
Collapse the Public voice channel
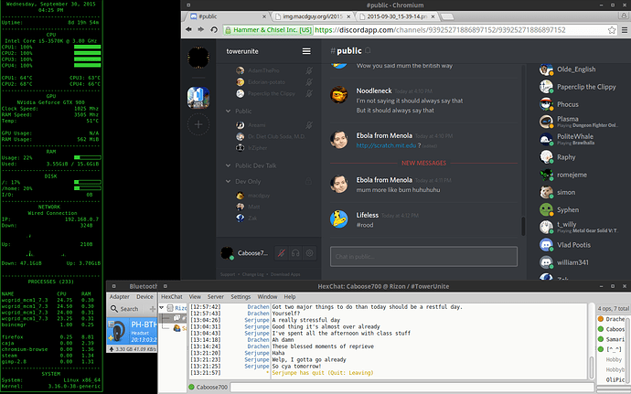coord(229,112)
